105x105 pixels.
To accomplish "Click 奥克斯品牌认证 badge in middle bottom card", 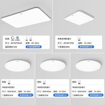I will coord(61,95).
